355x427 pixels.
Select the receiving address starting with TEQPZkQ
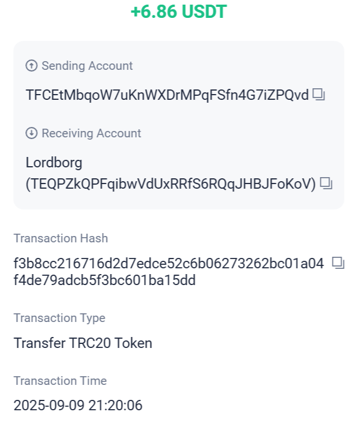pyautogui.click(x=171, y=184)
